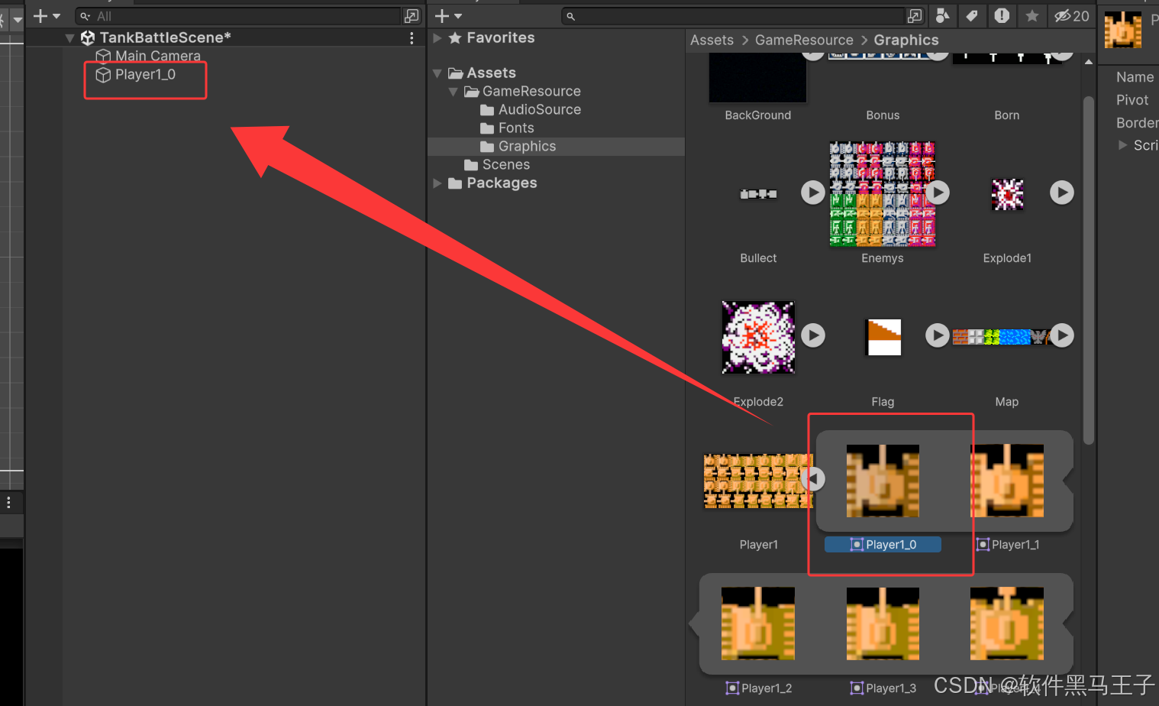Open TankBattleScene options menu (three dots)
This screenshot has height=706, width=1159.
click(412, 37)
